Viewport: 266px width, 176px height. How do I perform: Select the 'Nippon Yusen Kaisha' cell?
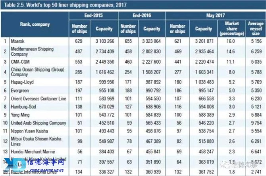click(x=29, y=131)
